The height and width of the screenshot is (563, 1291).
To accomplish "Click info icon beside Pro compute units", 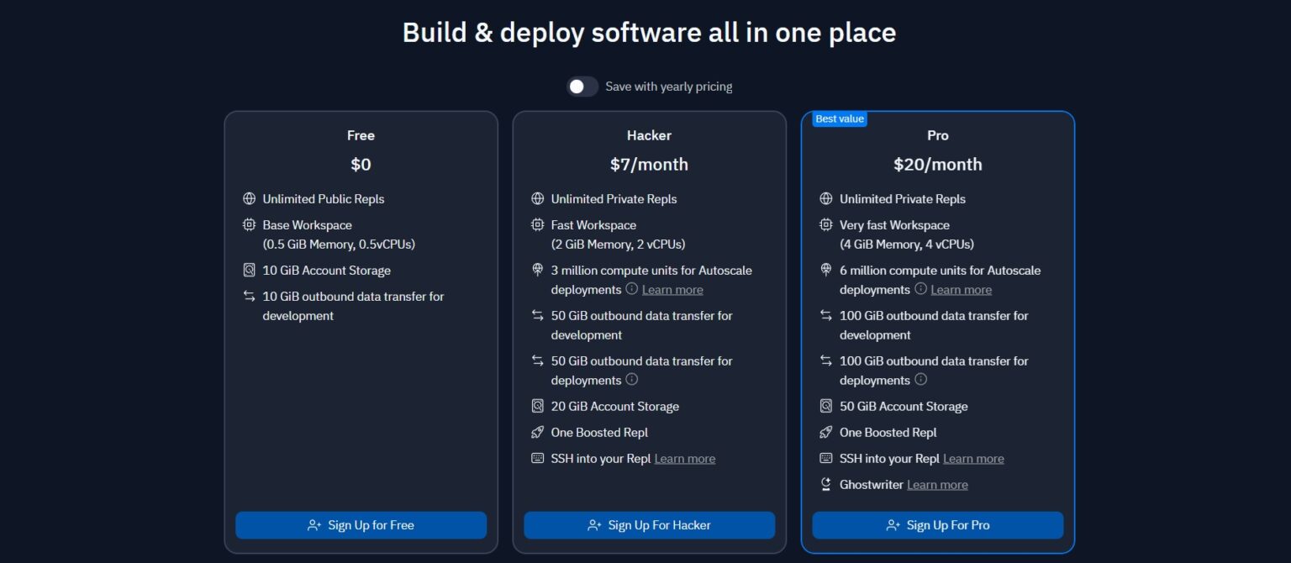I will tap(920, 289).
